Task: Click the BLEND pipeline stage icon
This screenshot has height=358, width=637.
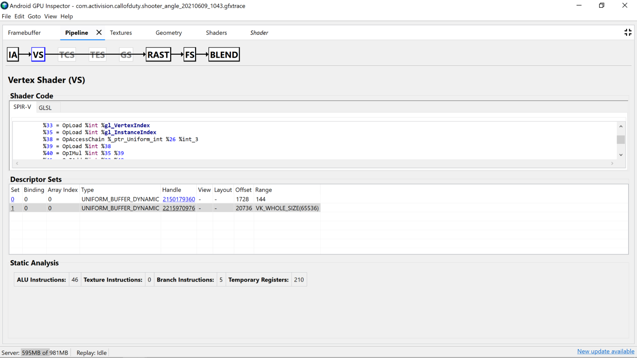Action: (223, 54)
